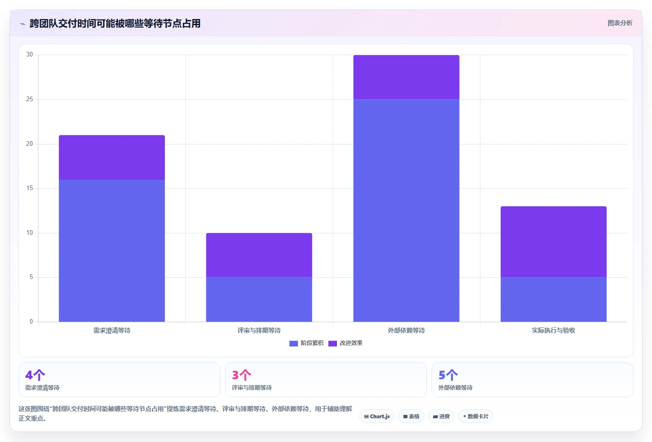Toggle the 改进效果 legend color swatch
The width and height of the screenshot is (652, 442).
333,343
